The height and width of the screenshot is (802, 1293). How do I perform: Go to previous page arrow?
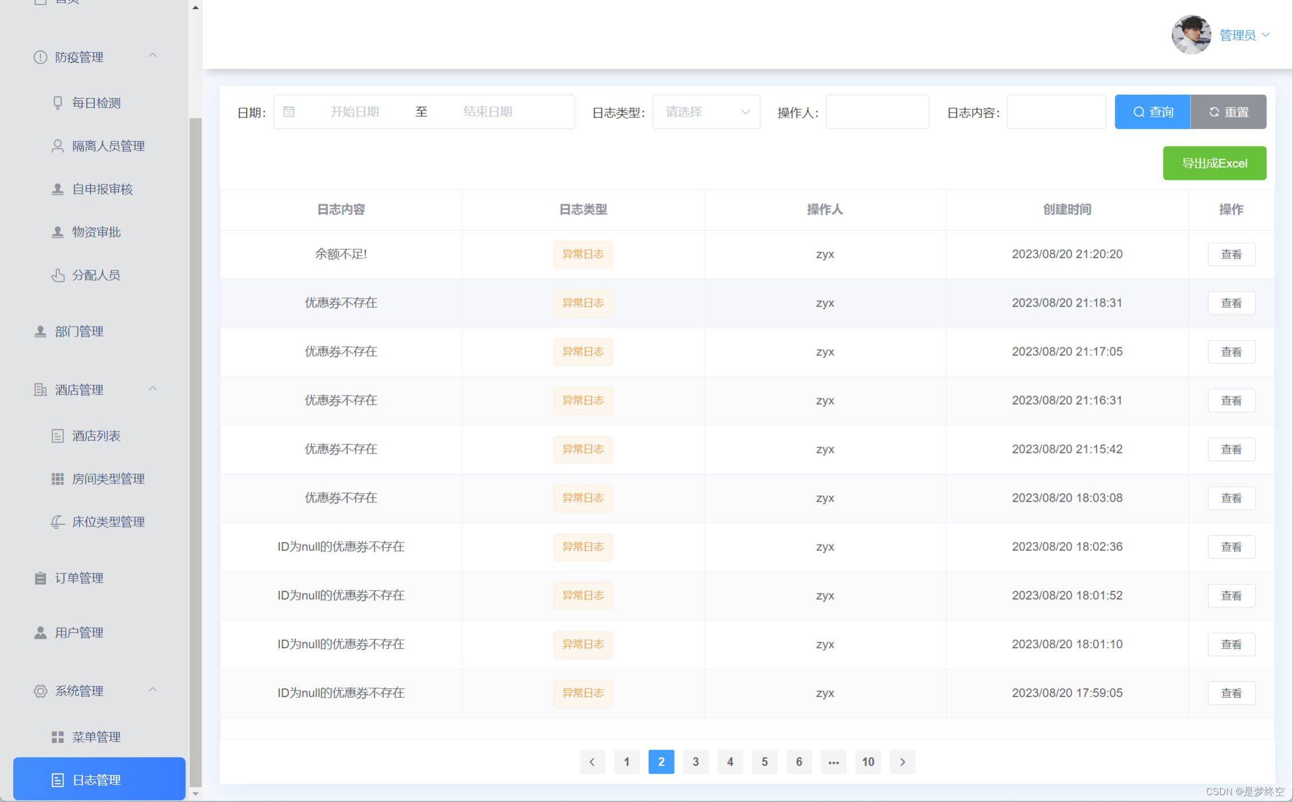click(x=592, y=762)
